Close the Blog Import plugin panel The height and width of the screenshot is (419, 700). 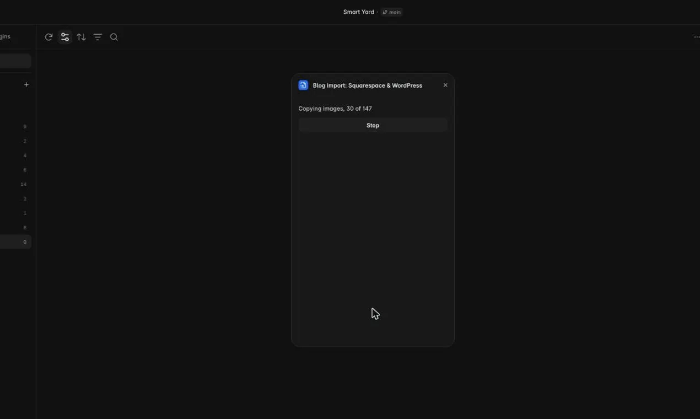(x=445, y=85)
